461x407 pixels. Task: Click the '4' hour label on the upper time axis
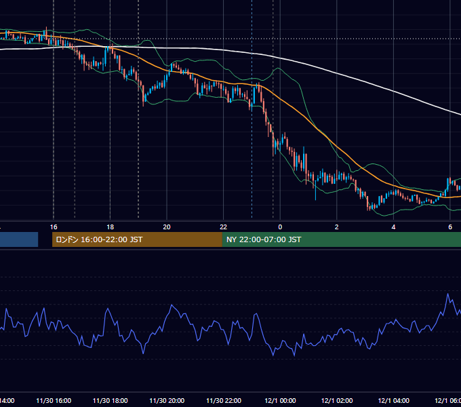[x=393, y=227]
